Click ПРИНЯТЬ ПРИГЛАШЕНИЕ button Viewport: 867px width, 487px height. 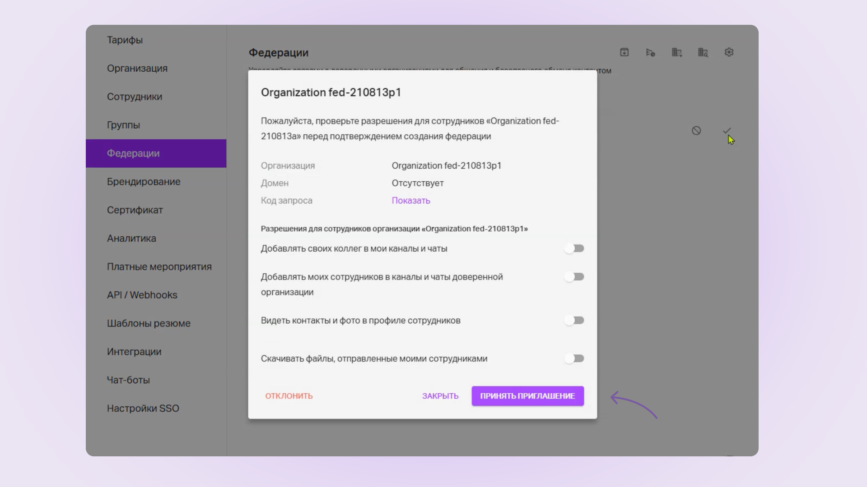527,396
